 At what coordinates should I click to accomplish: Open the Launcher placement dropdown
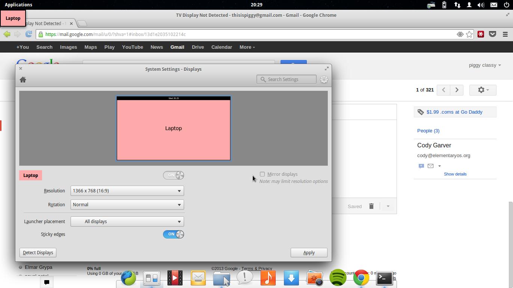click(x=127, y=222)
